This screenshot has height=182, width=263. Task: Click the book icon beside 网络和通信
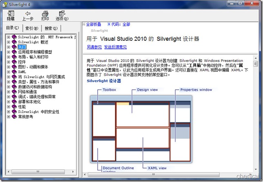pos(14,92)
